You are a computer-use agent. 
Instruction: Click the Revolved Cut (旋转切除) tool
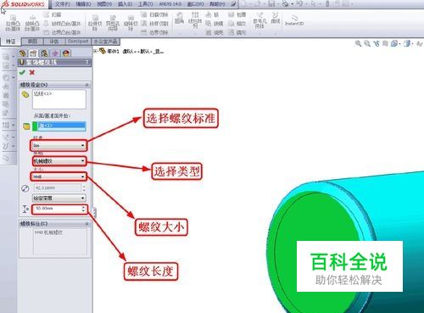[131, 24]
